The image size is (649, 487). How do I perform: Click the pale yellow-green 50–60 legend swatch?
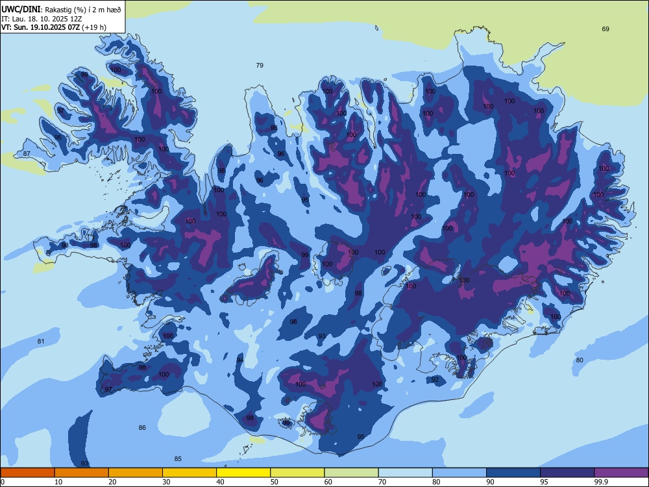coord(297,473)
